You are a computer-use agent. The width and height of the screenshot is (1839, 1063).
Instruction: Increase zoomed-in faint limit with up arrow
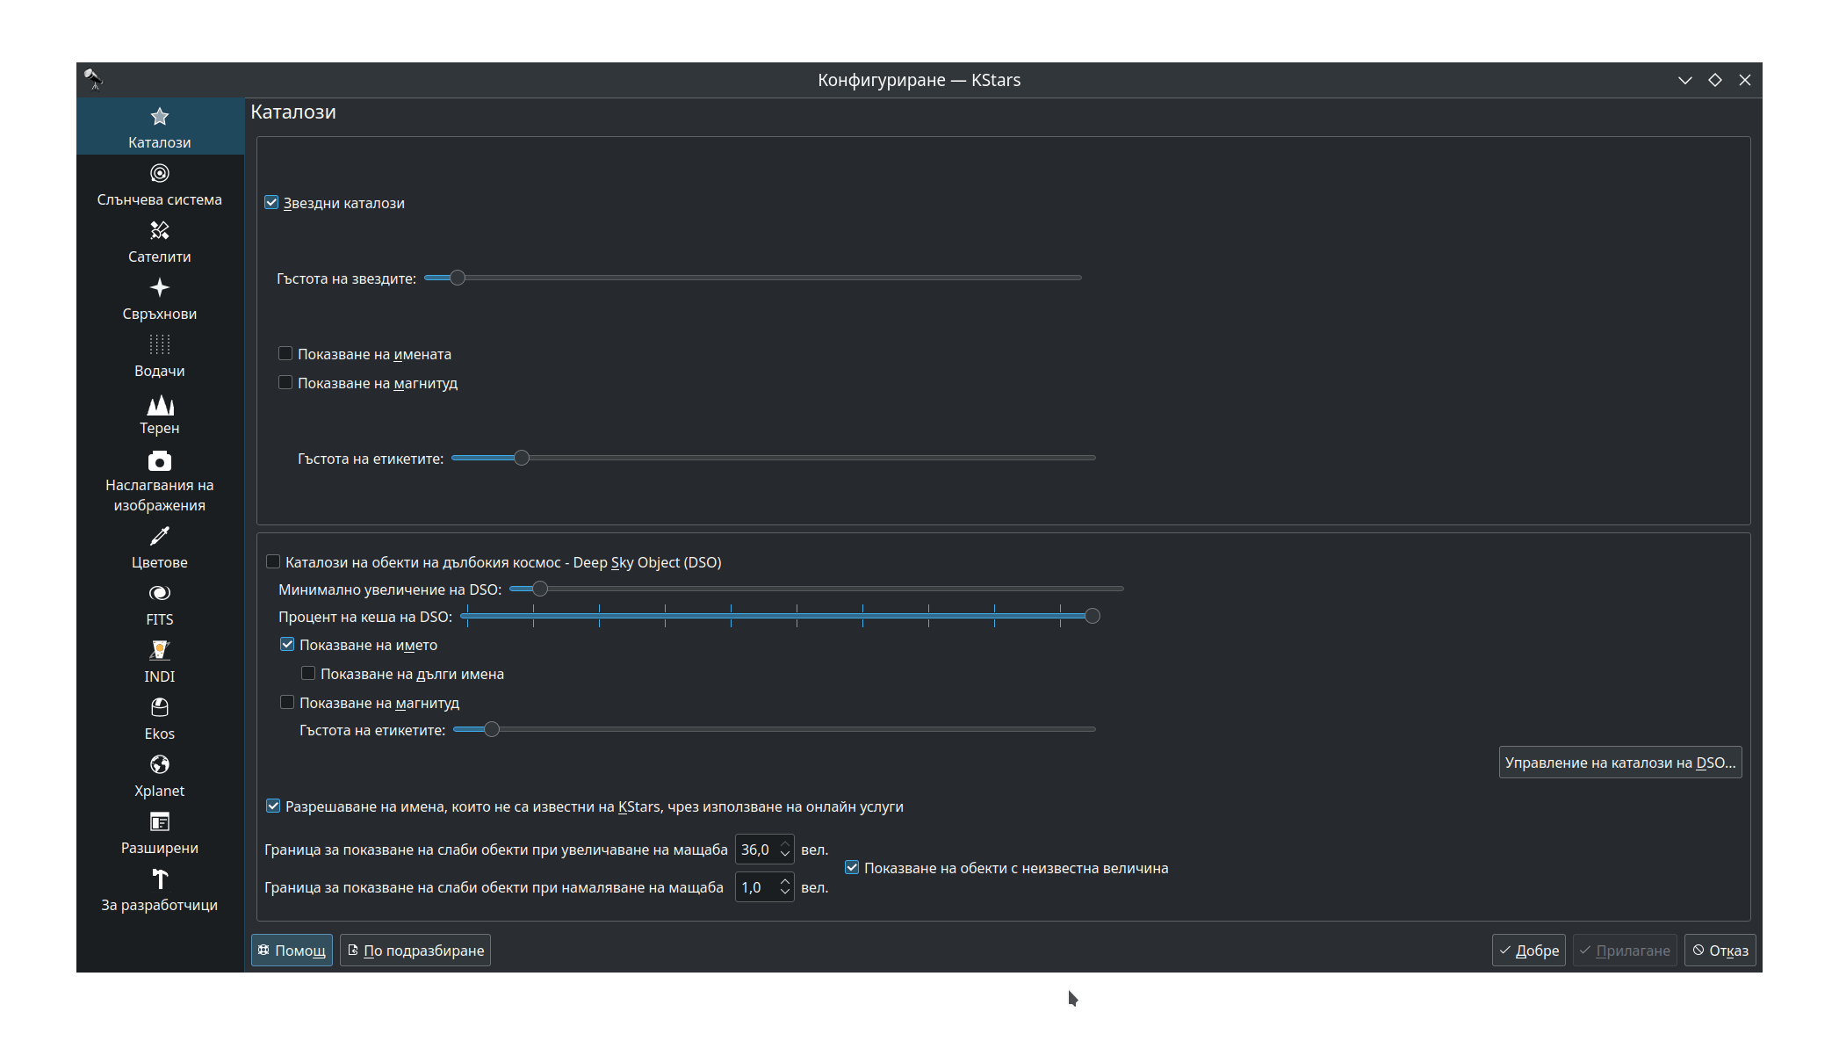(x=785, y=845)
